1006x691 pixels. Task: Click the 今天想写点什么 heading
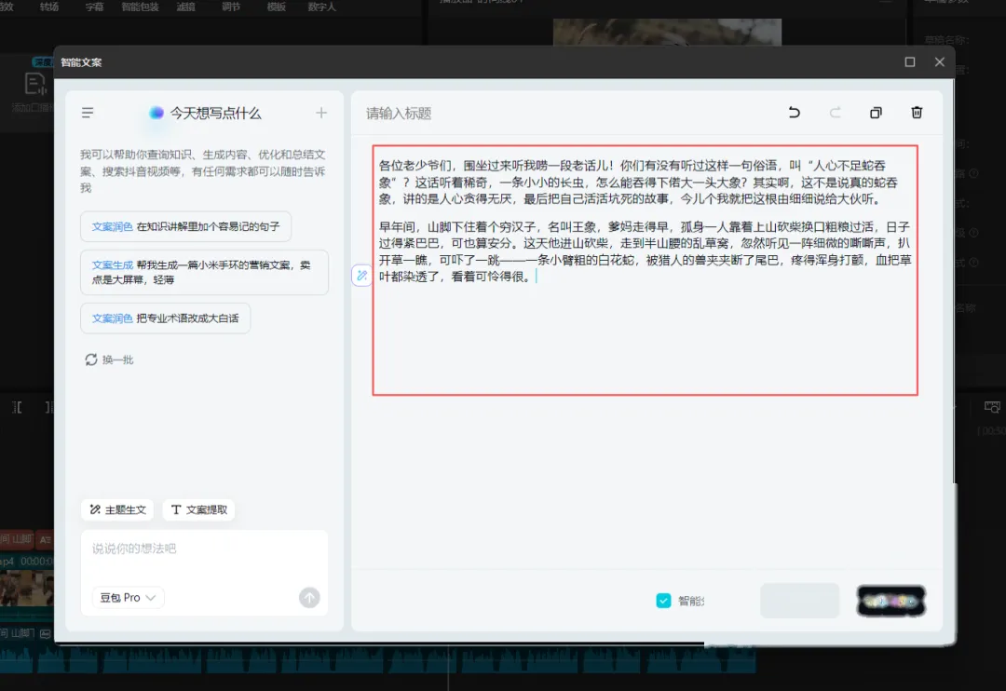point(215,114)
